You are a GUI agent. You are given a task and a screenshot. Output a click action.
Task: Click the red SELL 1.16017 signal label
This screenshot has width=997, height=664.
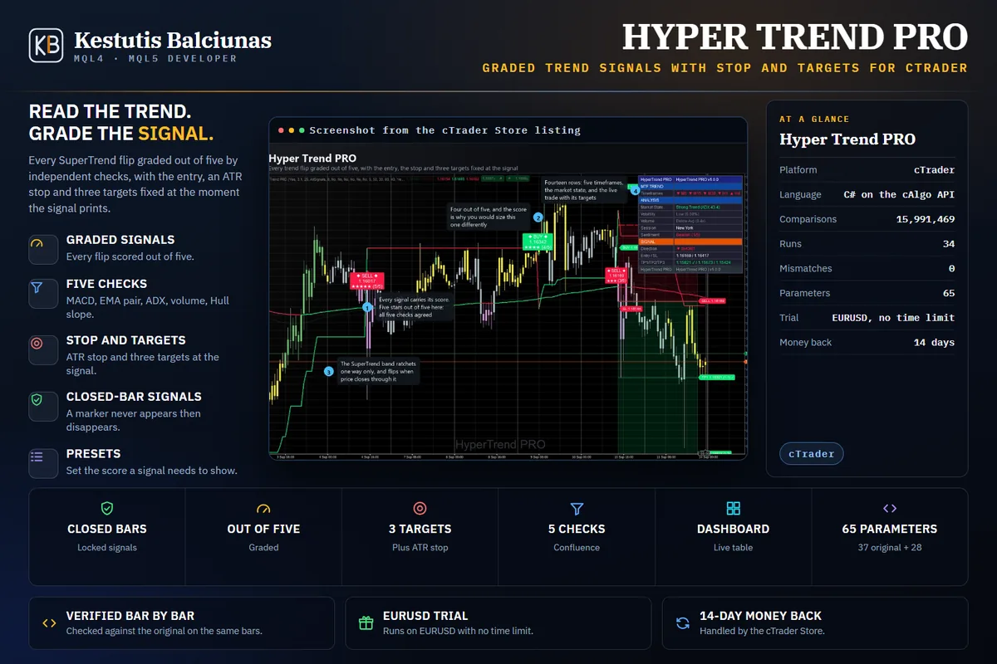pos(367,281)
